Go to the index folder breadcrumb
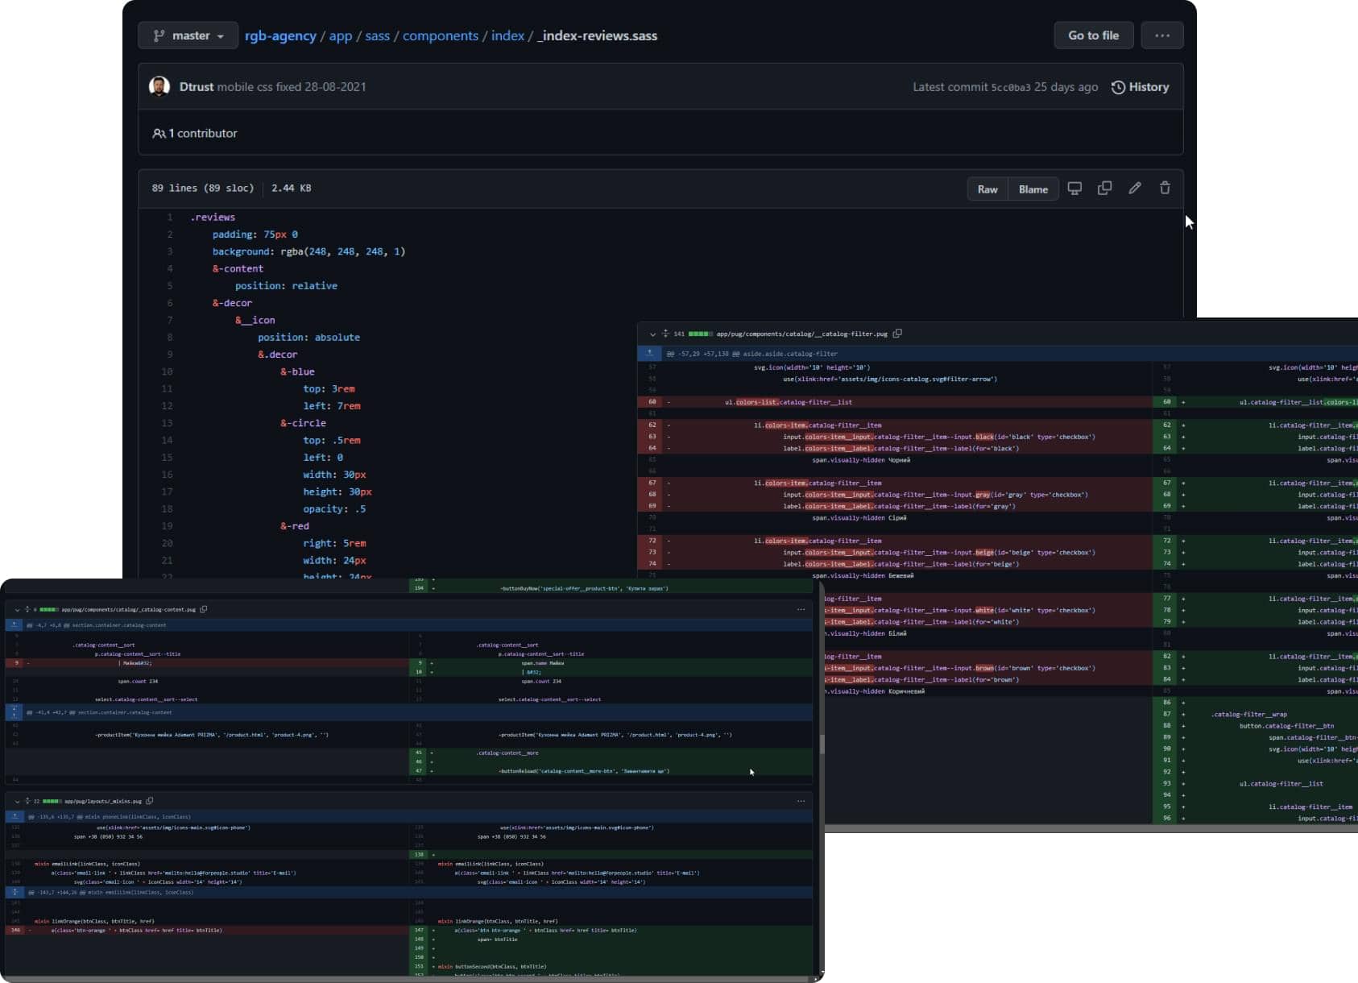 pyautogui.click(x=507, y=35)
